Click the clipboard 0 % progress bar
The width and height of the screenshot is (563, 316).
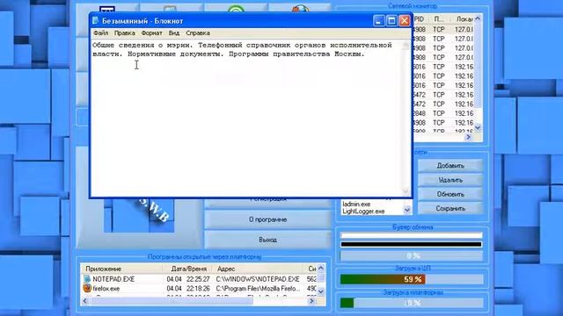coord(411,255)
